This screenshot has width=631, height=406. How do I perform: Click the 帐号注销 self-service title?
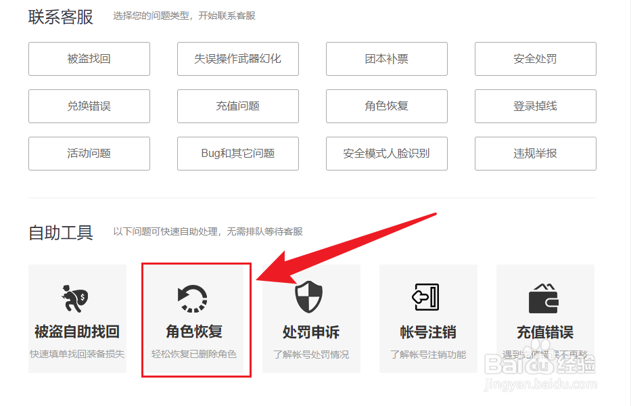pyautogui.click(x=428, y=332)
